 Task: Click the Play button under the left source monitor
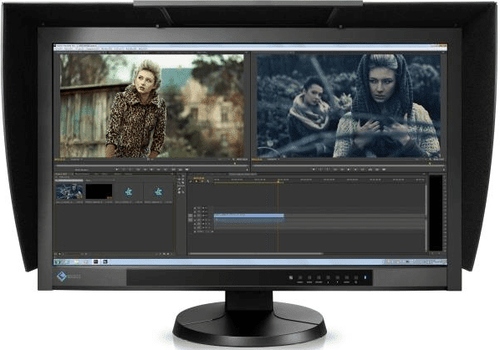(152, 170)
